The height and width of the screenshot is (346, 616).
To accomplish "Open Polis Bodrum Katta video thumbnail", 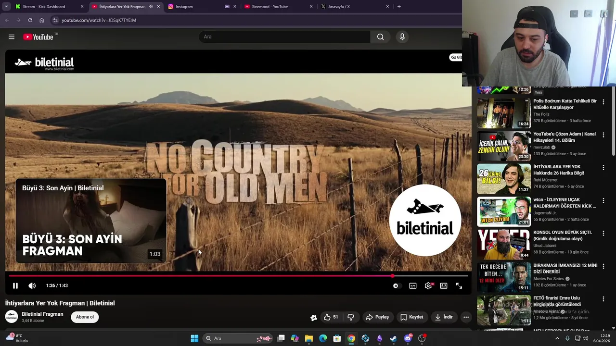I will tap(503, 113).
